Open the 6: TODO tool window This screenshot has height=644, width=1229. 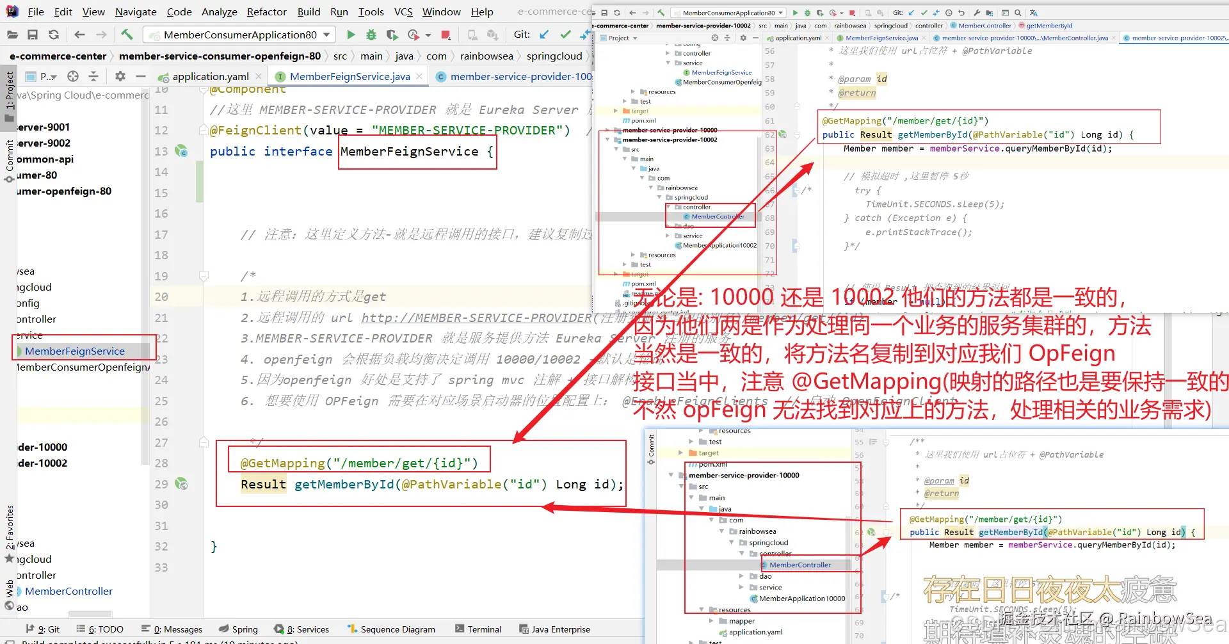point(100,629)
